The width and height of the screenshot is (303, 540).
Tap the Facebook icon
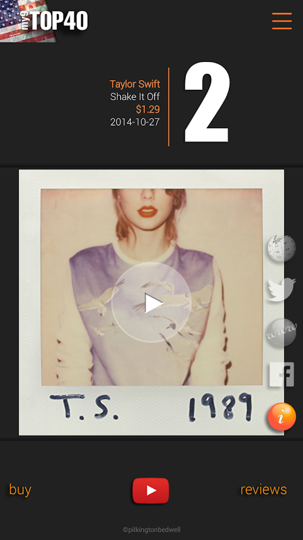point(282,374)
